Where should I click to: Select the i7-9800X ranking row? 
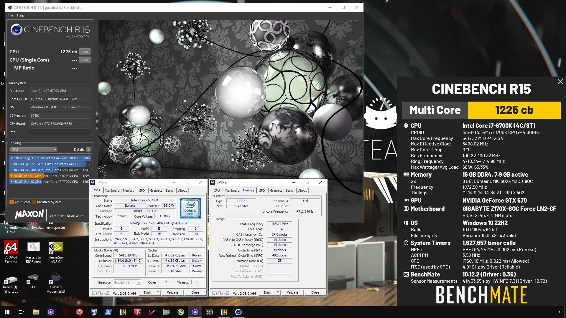(50, 170)
